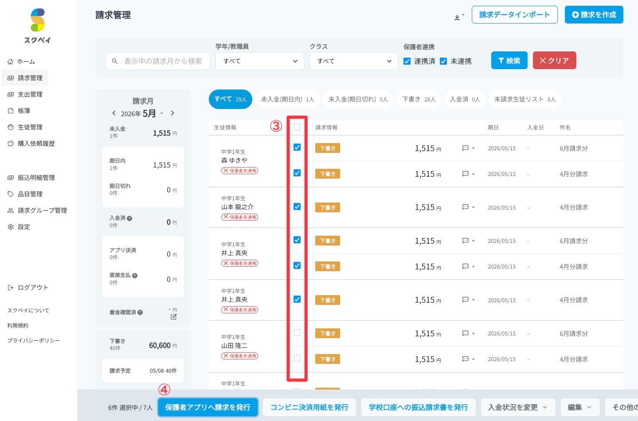
Task: Click 学校口座への振込請求書を発行 button
Action: click(419, 407)
